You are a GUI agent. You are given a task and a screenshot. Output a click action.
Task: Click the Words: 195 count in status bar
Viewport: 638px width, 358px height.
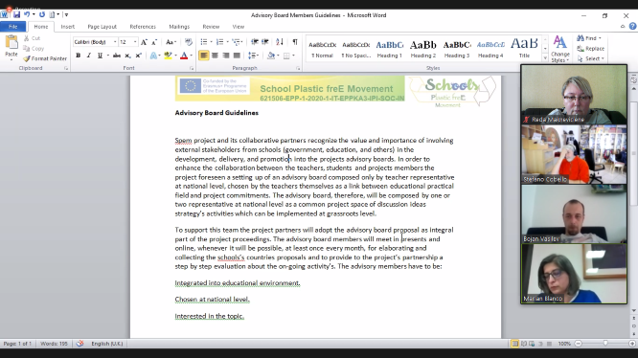click(x=54, y=344)
